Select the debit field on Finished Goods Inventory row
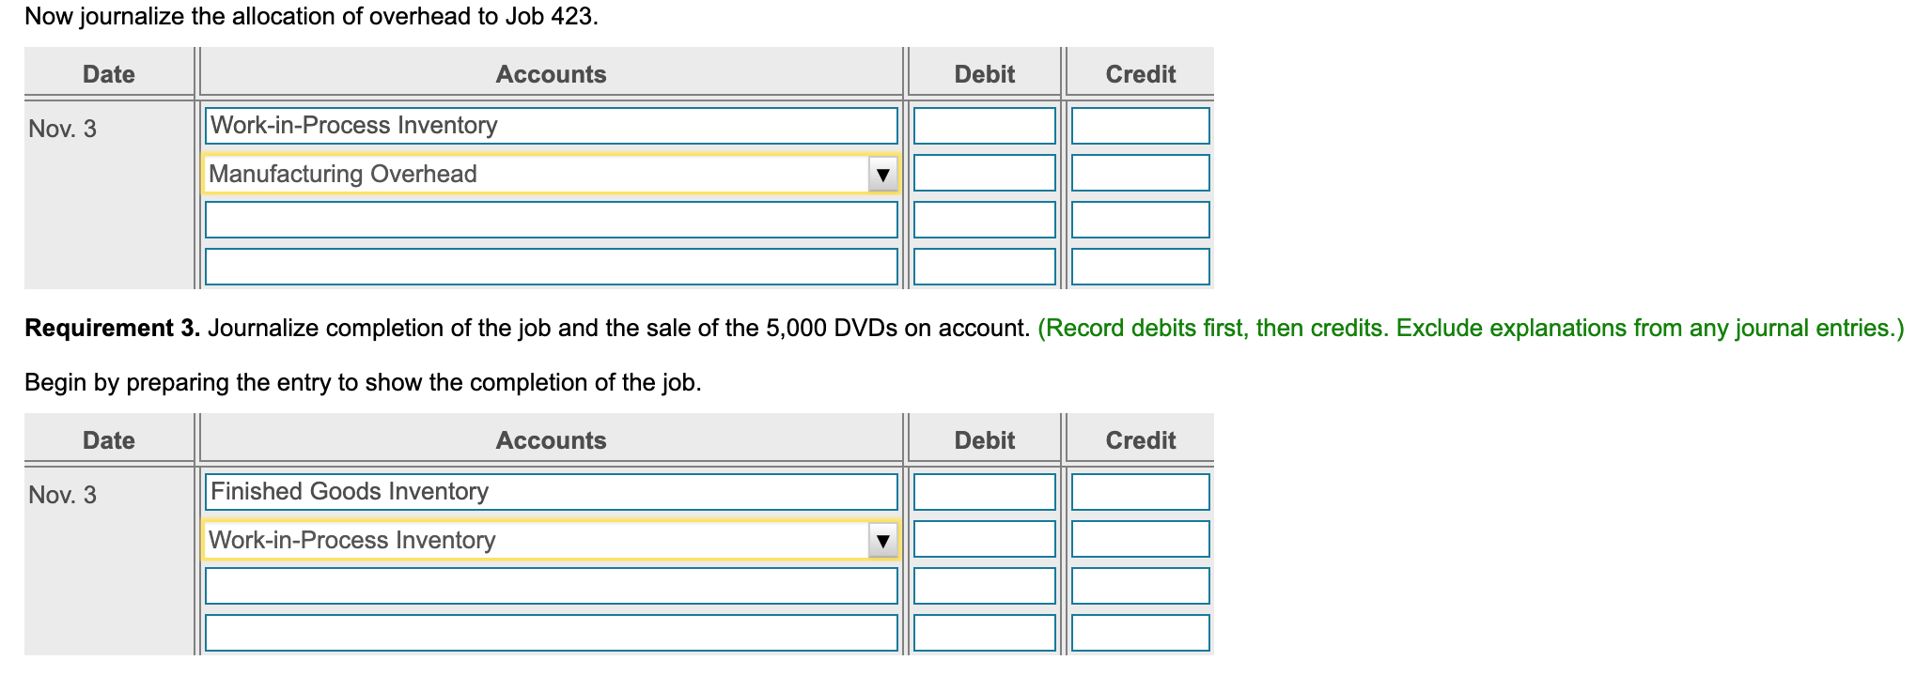This screenshot has width=1917, height=676. (985, 492)
